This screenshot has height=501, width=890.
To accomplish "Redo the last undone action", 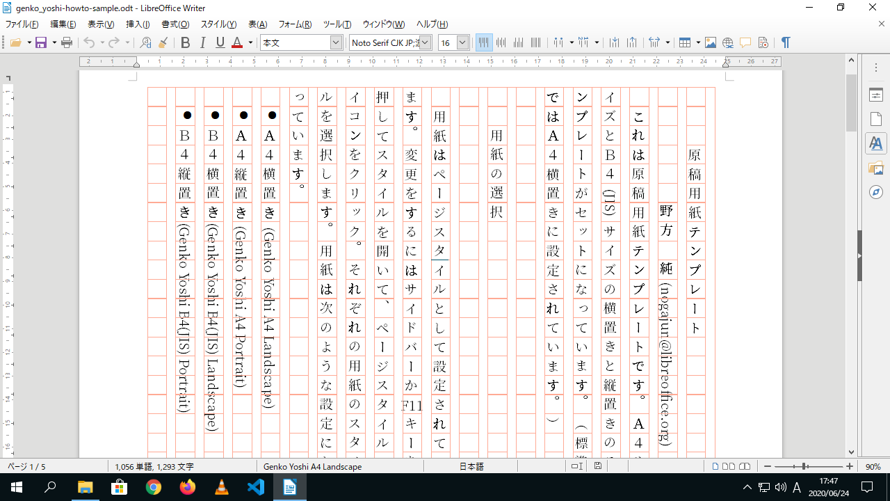I will [x=114, y=42].
